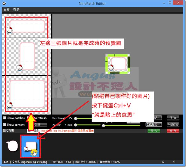The image size is (186, 167).
Task: Click the 图片列表 panel label
Action: [8, 131]
